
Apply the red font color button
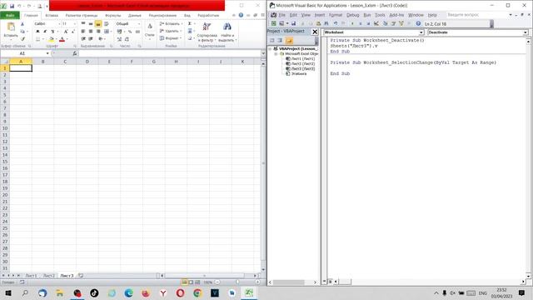(x=62, y=39)
